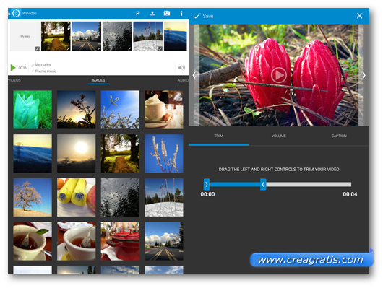Select the rainy window clip in timeline

tap(117, 36)
